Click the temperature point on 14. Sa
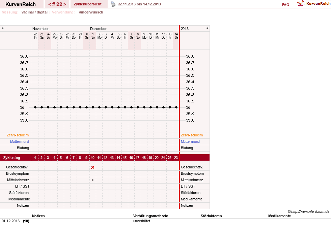 pos(176,107)
